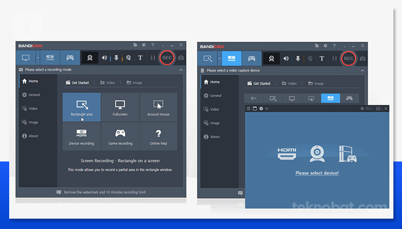402x229 pixels.
Task: Collapse 'Please select a video capture device' bar
Action: (362, 70)
